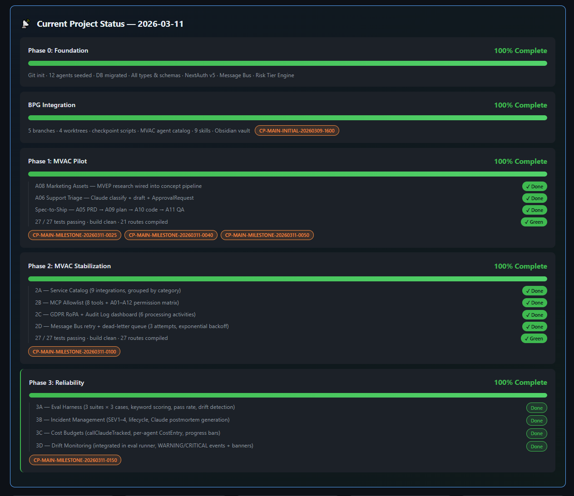This screenshot has height=496, width=574.
Task: Click the Done badge for 3D Drift Monitoring
Action: [536, 447]
